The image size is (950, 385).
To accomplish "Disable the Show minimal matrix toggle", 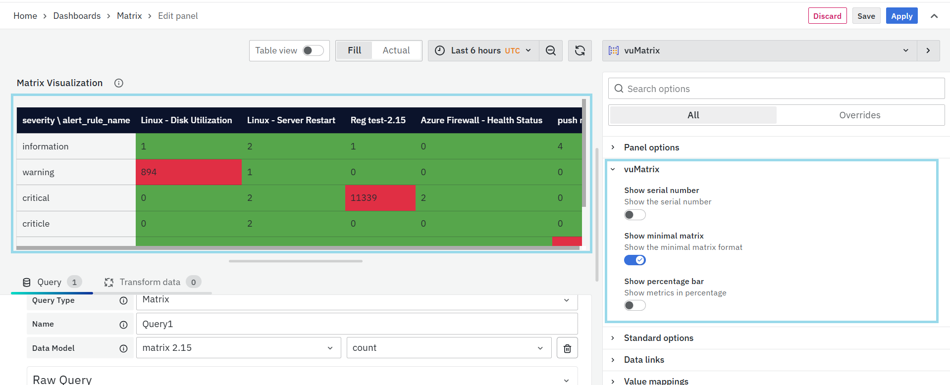I will (634, 260).
